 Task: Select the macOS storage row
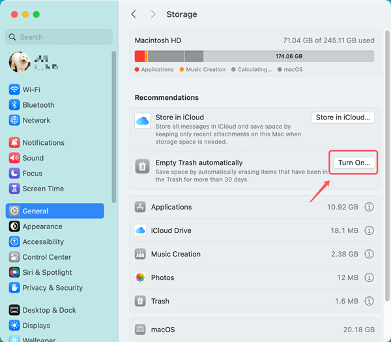[255, 330]
